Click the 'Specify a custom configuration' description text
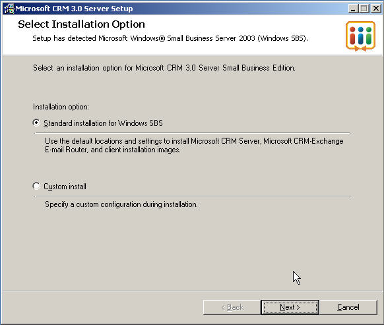This screenshot has height=325, width=384. (121, 204)
